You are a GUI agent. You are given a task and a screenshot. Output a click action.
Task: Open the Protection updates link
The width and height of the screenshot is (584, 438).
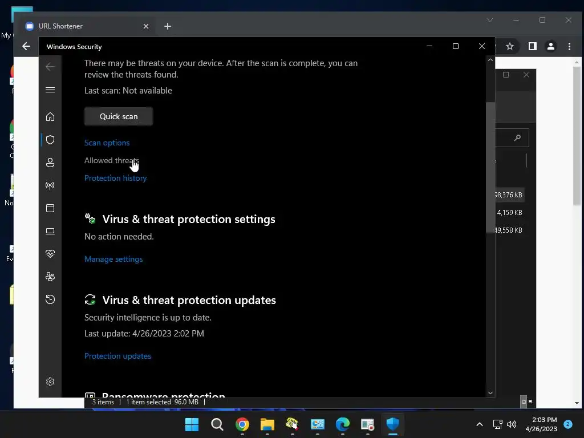(x=117, y=356)
